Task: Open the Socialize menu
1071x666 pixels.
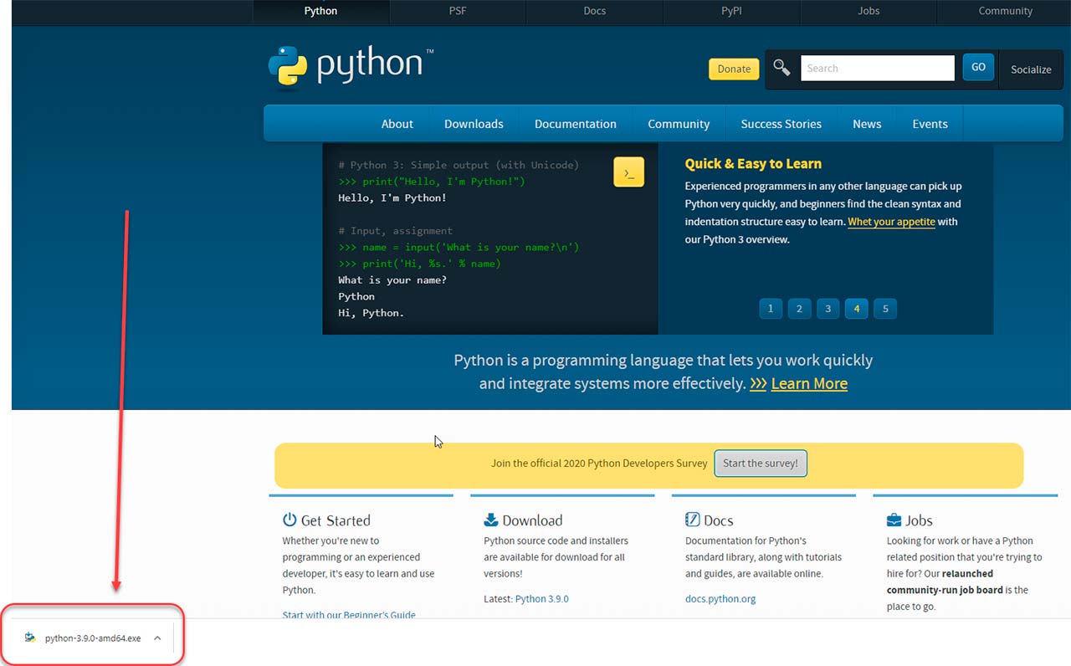Action: pos(1031,69)
